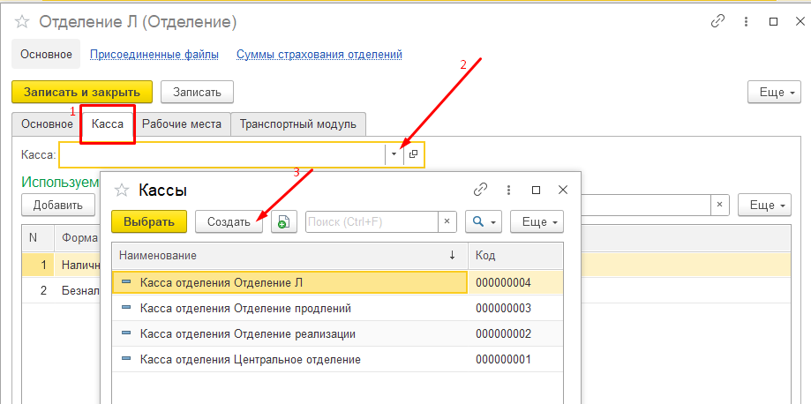811x404 pixels.
Task: Add Отделение Л form to favorites star
Action: 22,21
